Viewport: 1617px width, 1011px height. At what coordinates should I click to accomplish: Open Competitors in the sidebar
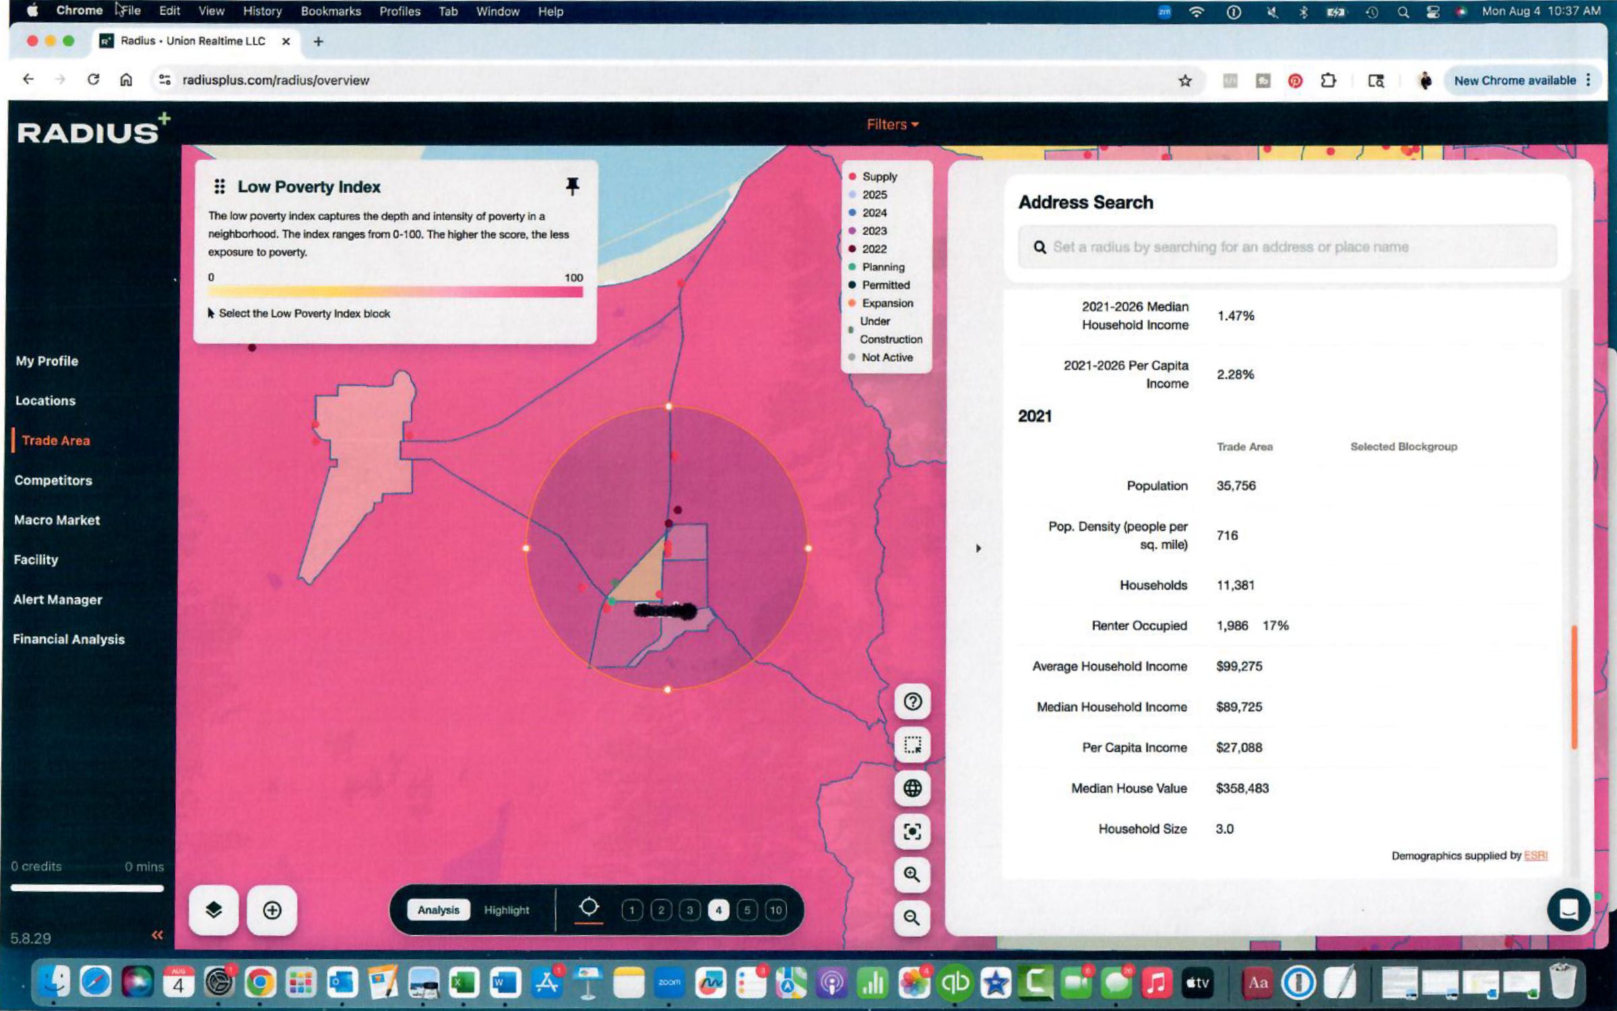point(53,481)
